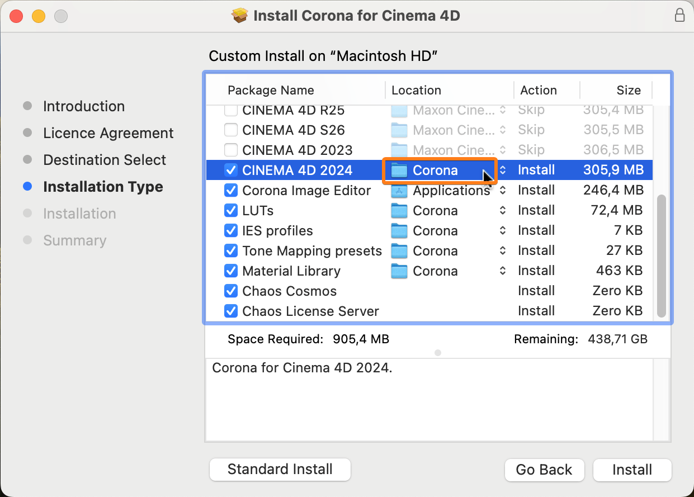Click the Standard Install button
The width and height of the screenshot is (694, 497).
coord(280,470)
